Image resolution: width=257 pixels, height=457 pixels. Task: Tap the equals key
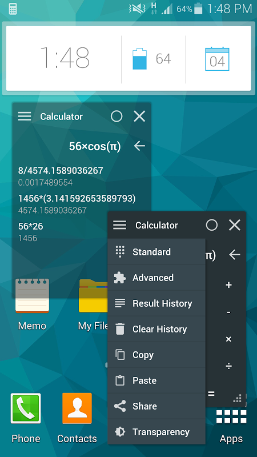click(x=211, y=394)
